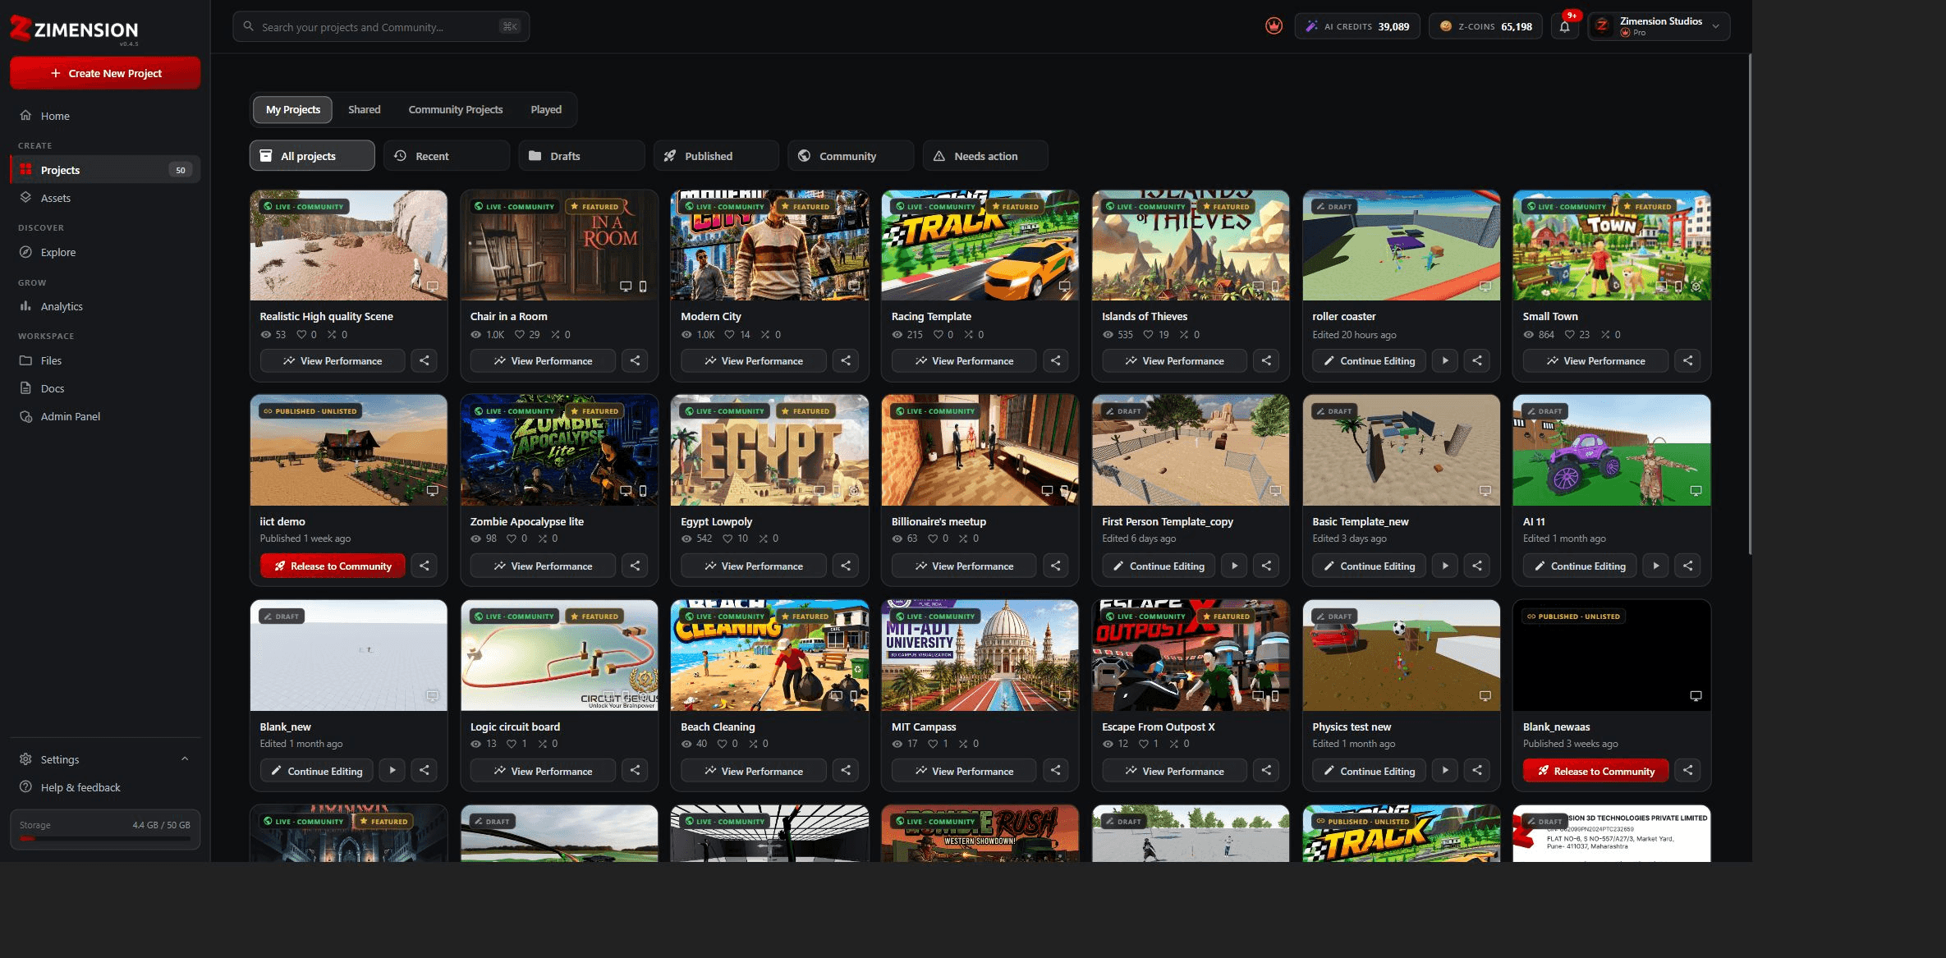Share the Chair in a Room project
Viewport: 1946px width, 958px height.
click(x=635, y=360)
